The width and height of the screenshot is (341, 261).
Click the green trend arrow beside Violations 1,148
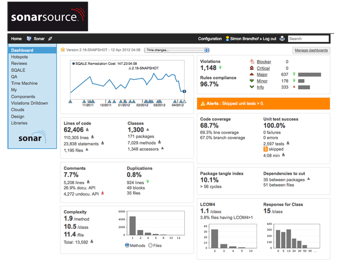click(x=220, y=67)
